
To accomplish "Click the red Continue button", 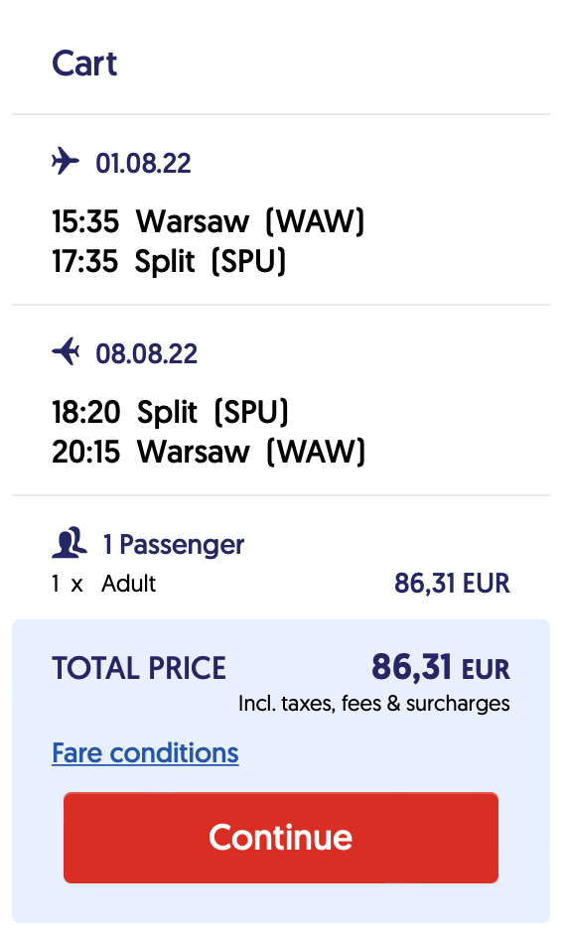I will pos(281,837).
